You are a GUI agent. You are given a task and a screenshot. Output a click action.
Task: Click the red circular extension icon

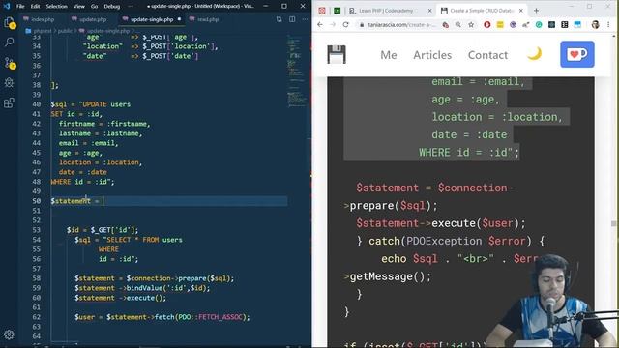pos(486,24)
